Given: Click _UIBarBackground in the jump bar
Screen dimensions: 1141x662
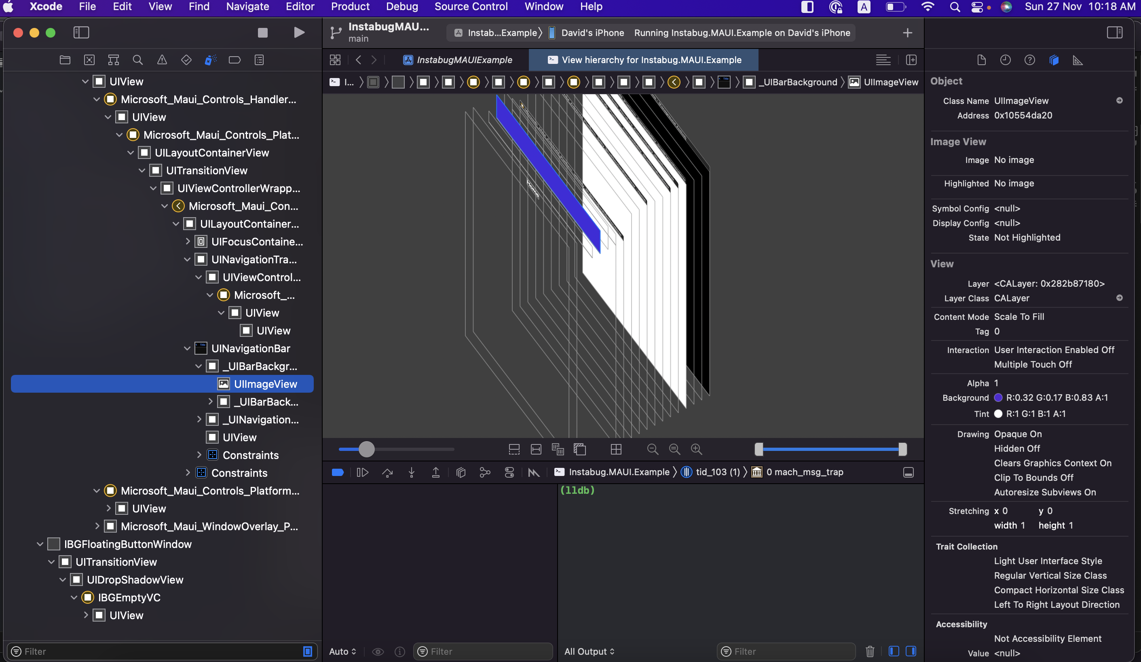Looking at the screenshot, I should pos(798,82).
